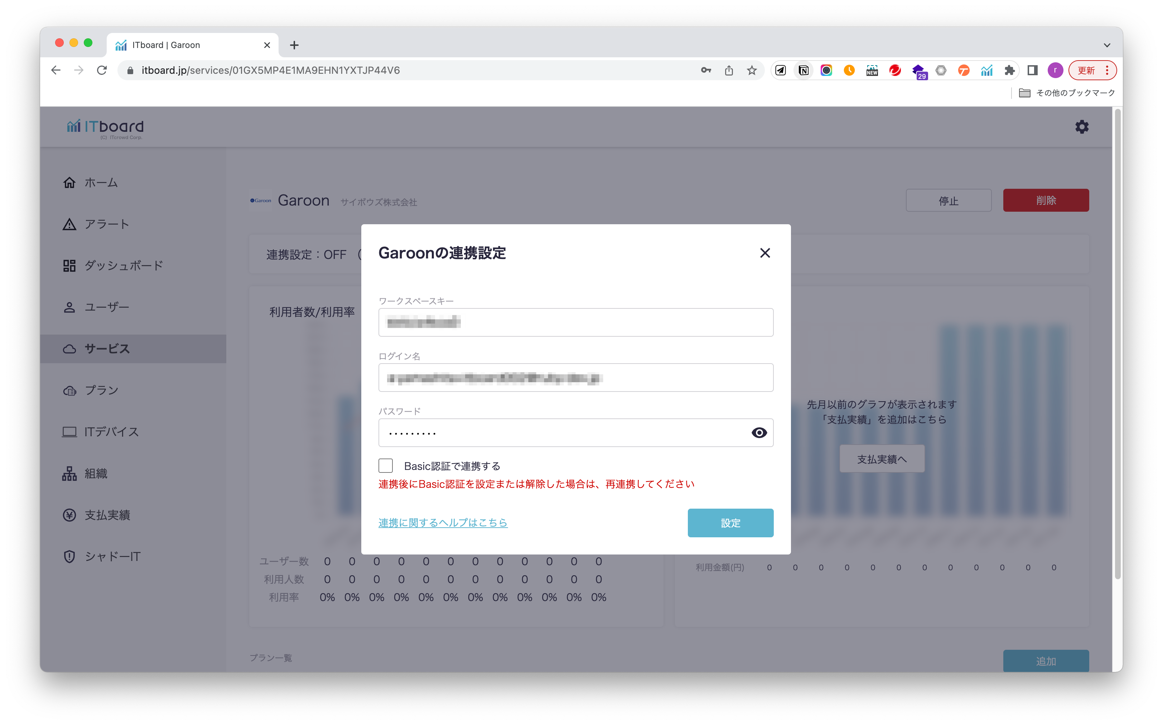Open saved passwords key icon

click(x=706, y=71)
